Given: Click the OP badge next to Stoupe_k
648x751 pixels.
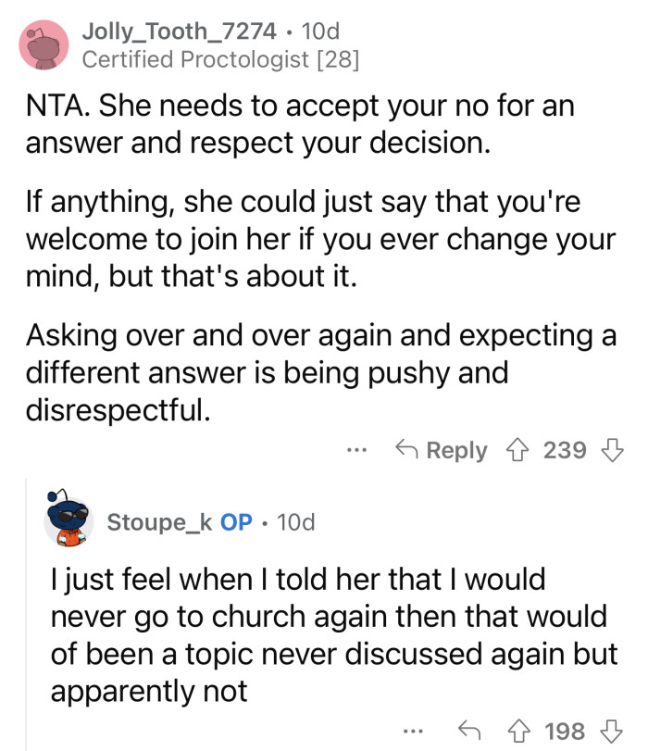Looking at the screenshot, I should pyautogui.click(x=237, y=521).
